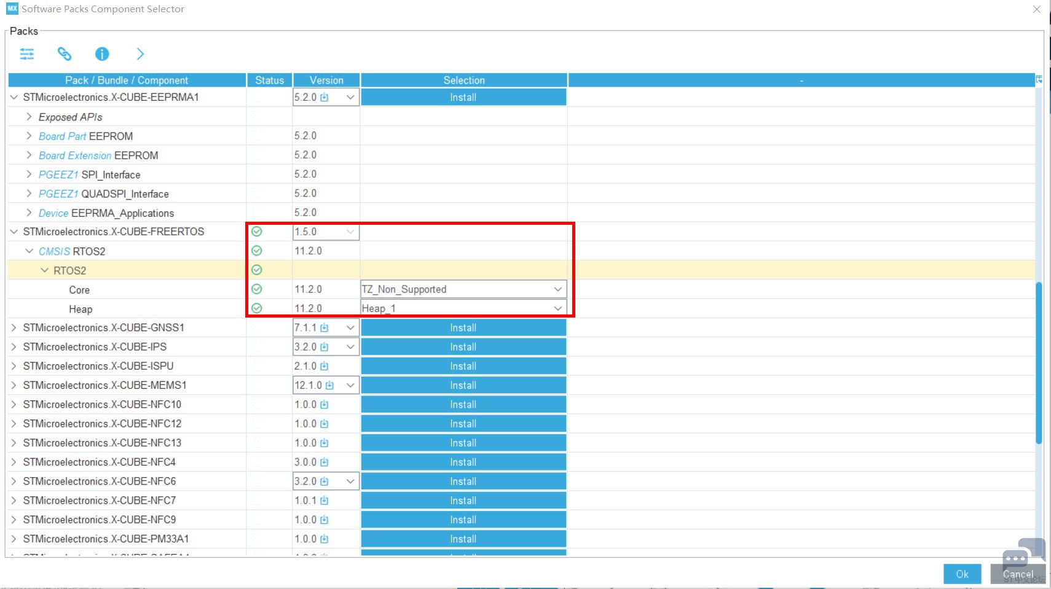The image size is (1051, 589).
Task: Click the download icon beside X-CUBE-NFC12 version
Action: (324, 424)
